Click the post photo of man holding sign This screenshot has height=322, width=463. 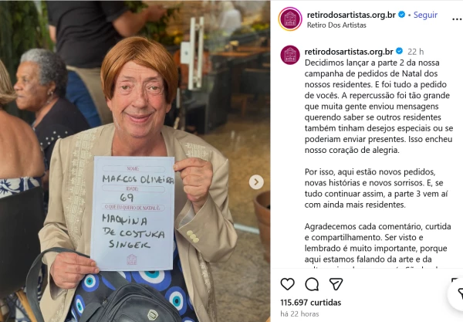point(135,161)
